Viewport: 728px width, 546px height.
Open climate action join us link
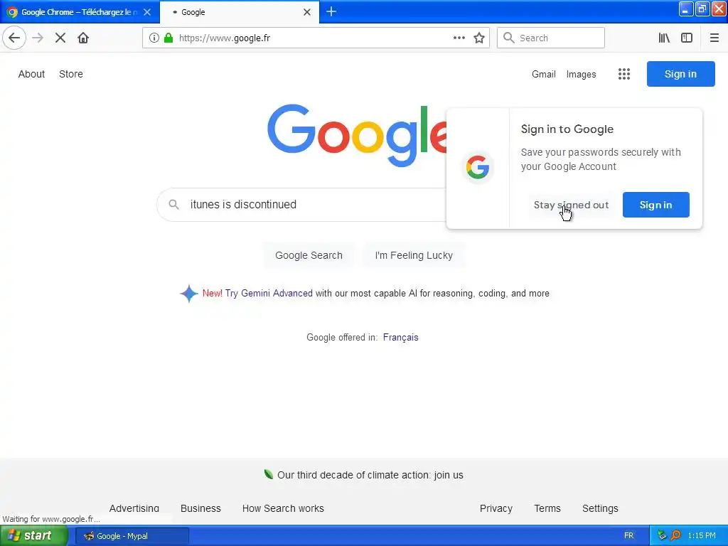[x=370, y=475]
